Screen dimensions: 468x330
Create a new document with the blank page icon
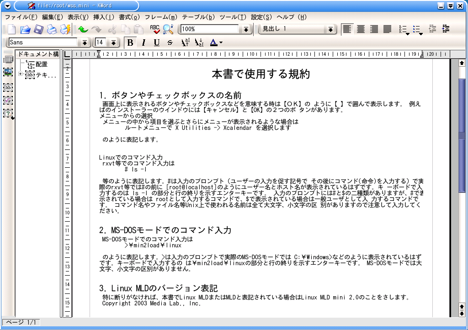(11, 29)
